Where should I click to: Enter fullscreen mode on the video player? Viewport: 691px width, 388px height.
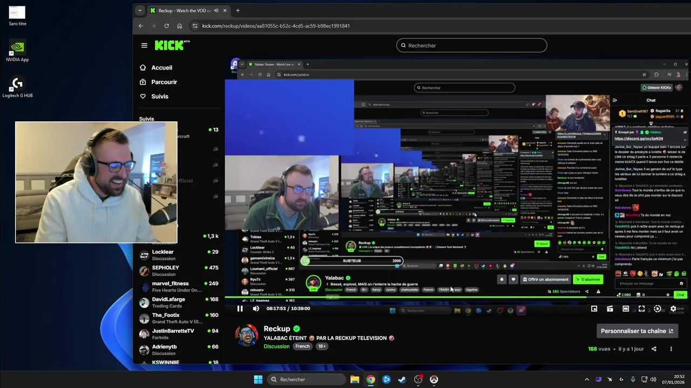[641, 309]
